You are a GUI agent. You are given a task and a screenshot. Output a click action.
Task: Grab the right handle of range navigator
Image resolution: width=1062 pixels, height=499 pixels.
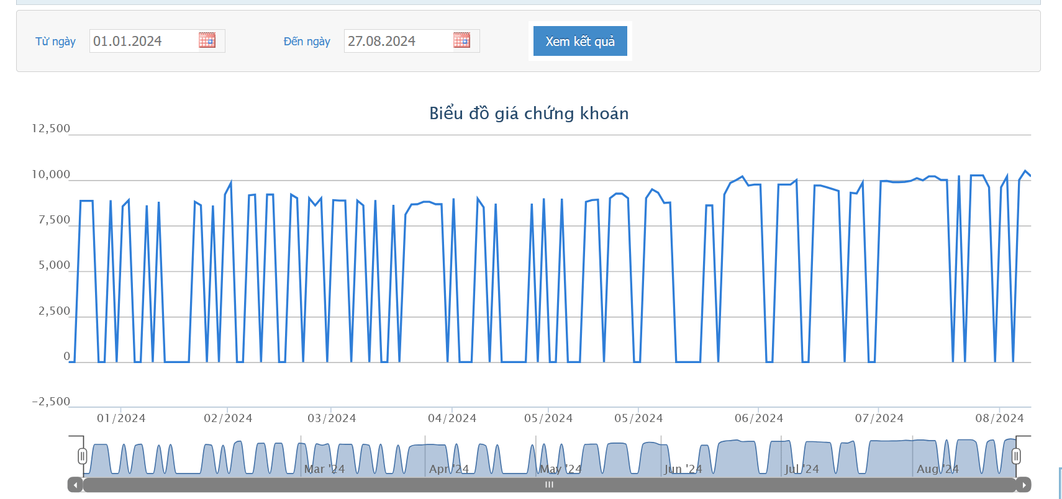click(1016, 457)
